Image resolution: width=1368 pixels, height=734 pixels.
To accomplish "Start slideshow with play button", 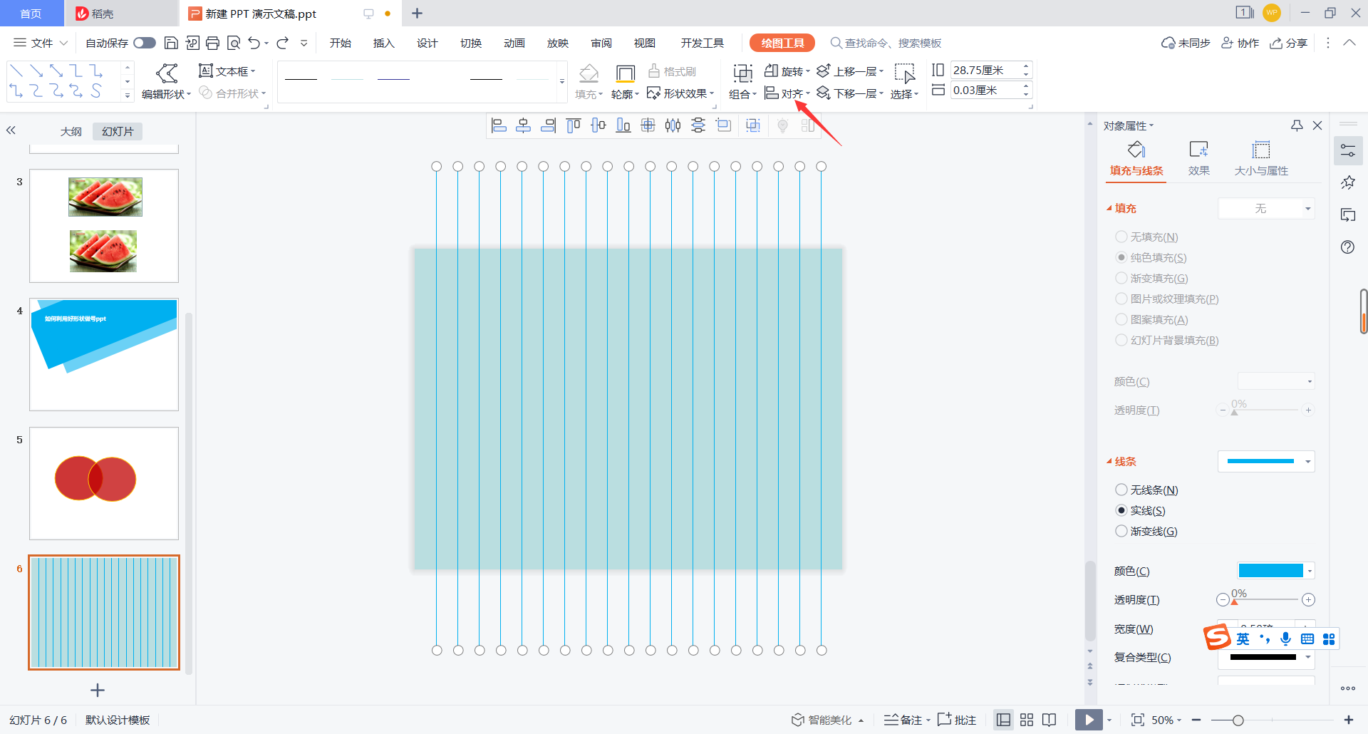I will 1089,720.
